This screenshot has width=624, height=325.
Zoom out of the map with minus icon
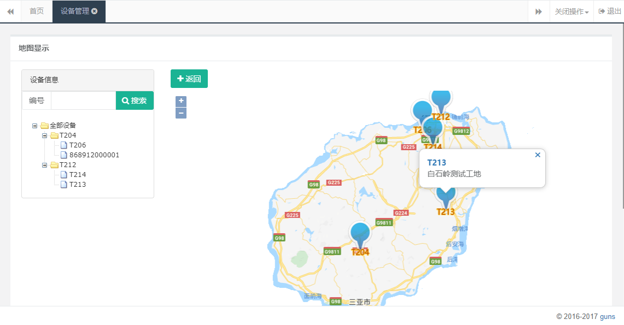pos(181,113)
